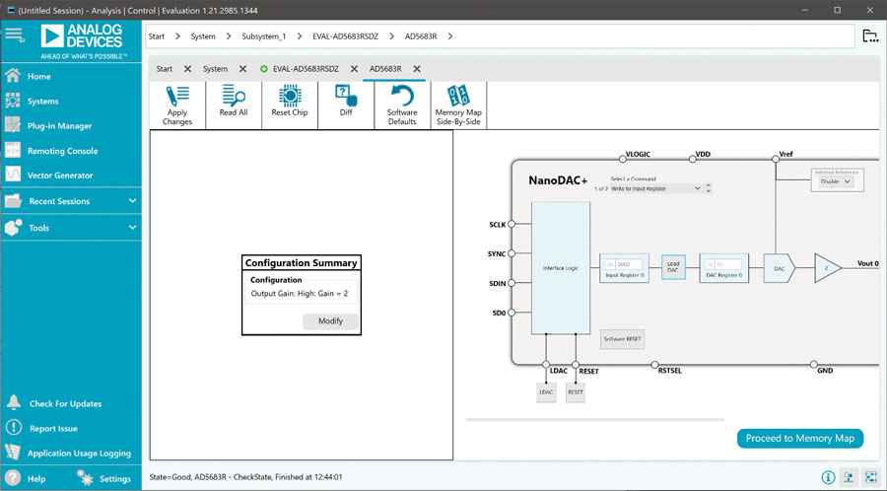Click the Proceed to Memory Map button
The height and width of the screenshot is (491, 887).
click(x=800, y=439)
